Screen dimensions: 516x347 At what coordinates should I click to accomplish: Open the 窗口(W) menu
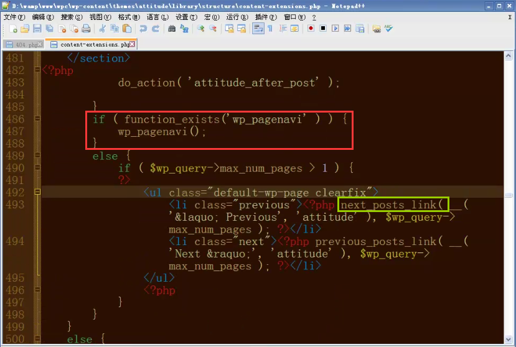[295, 17]
